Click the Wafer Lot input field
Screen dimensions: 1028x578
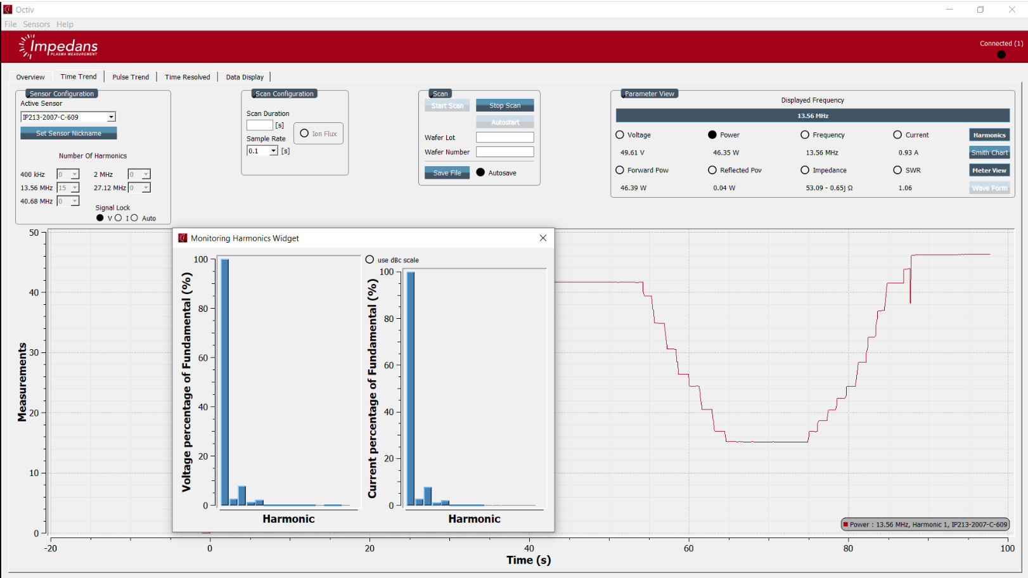coord(504,138)
